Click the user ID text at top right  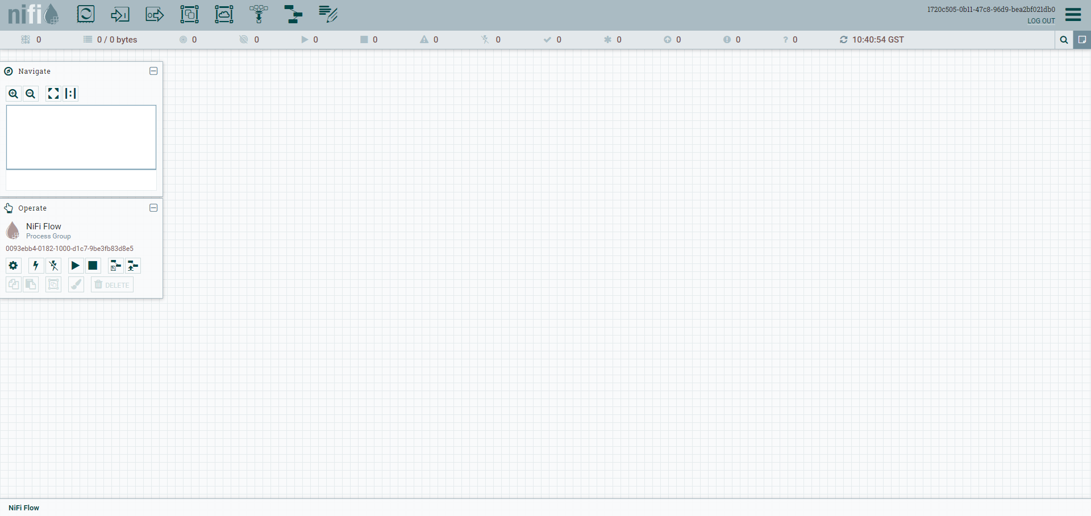click(991, 10)
